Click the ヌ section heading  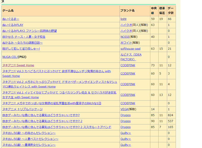click(x=3, y=1)
